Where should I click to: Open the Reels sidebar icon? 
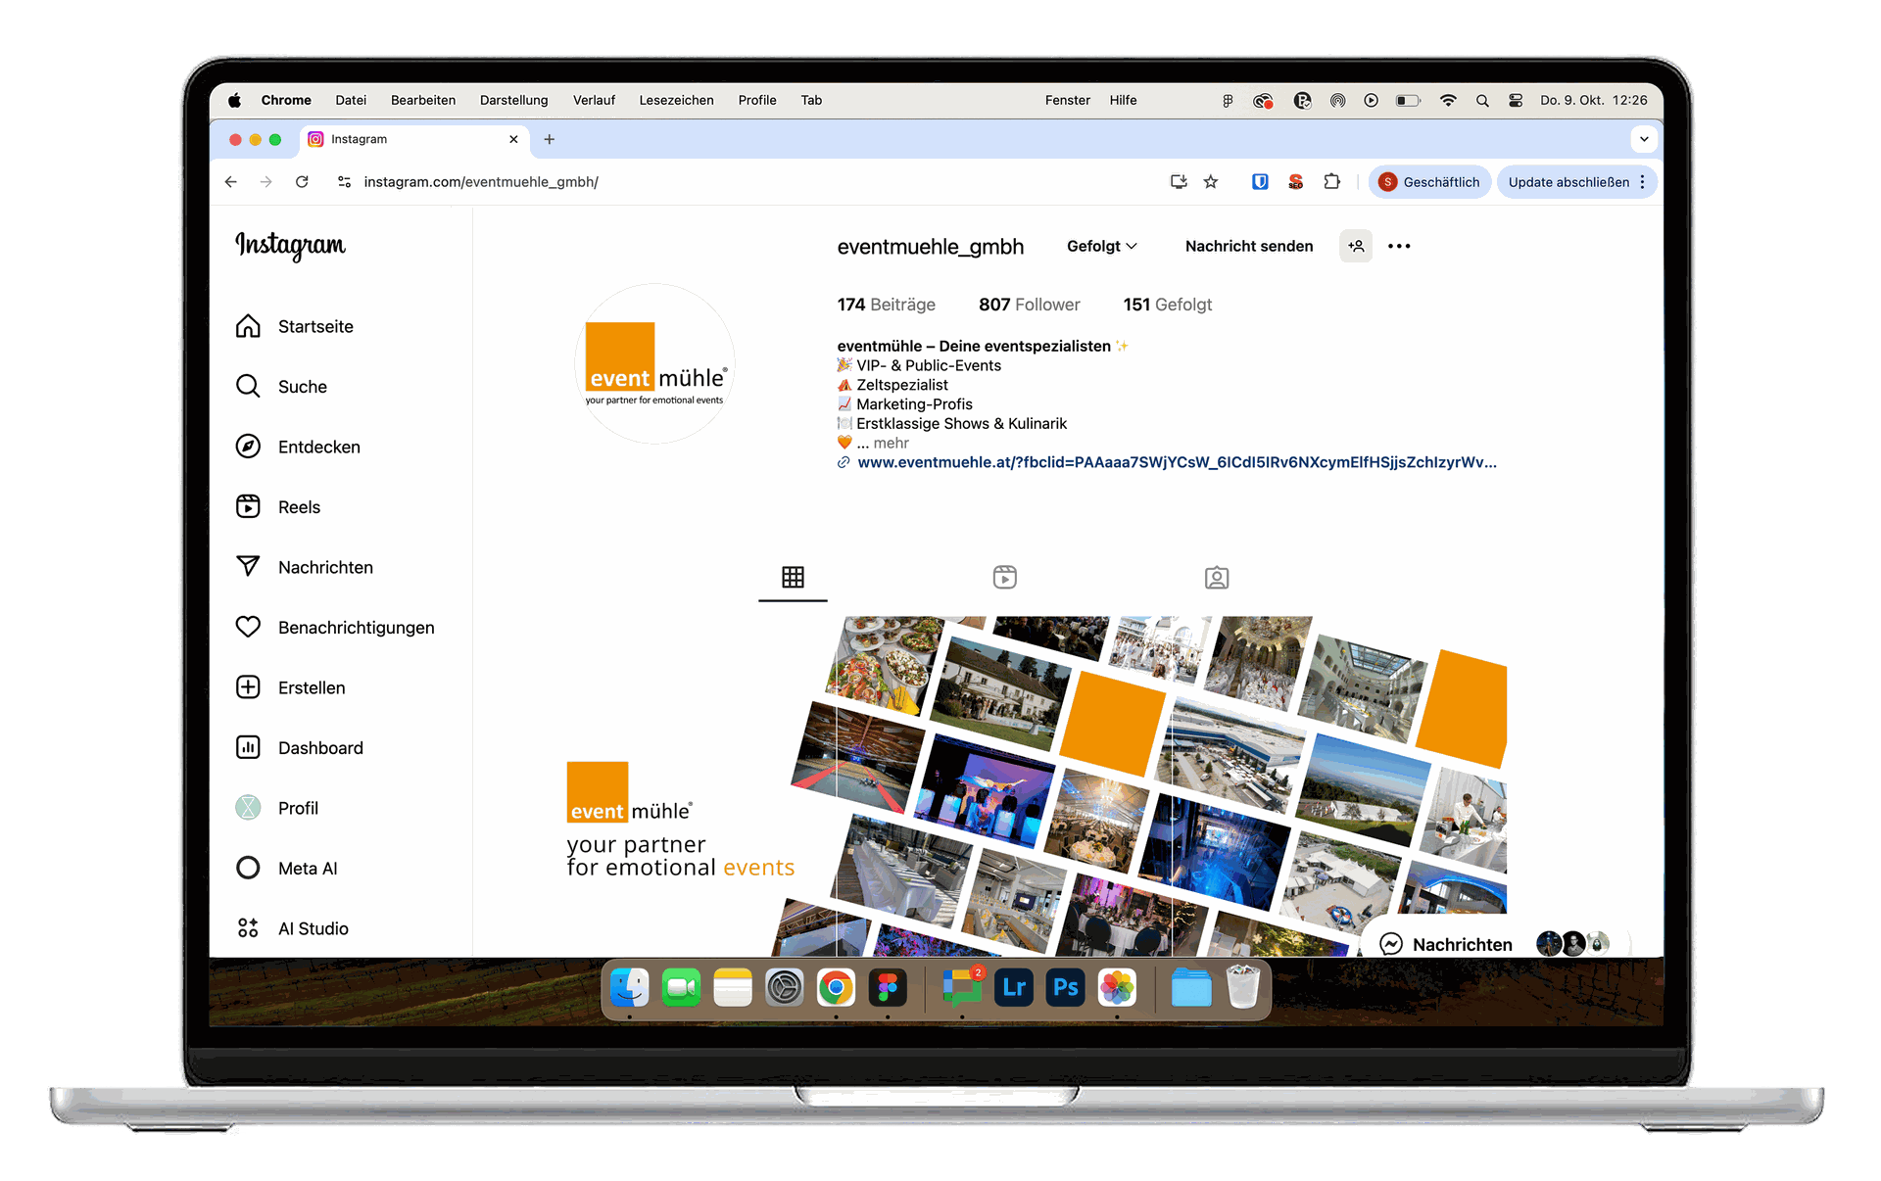point(248,506)
